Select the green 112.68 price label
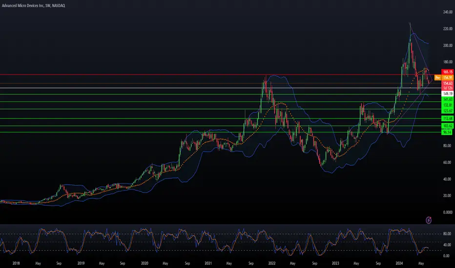This screenshot has height=268, width=455. pyautogui.click(x=448, y=118)
